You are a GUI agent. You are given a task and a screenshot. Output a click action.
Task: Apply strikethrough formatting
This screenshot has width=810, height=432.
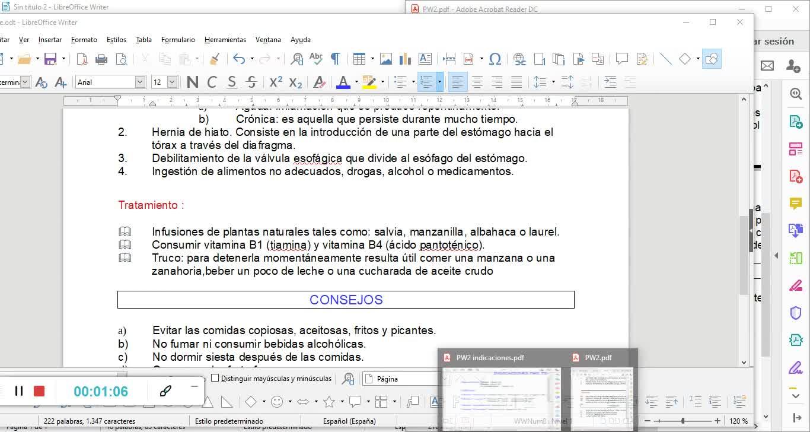251,82
